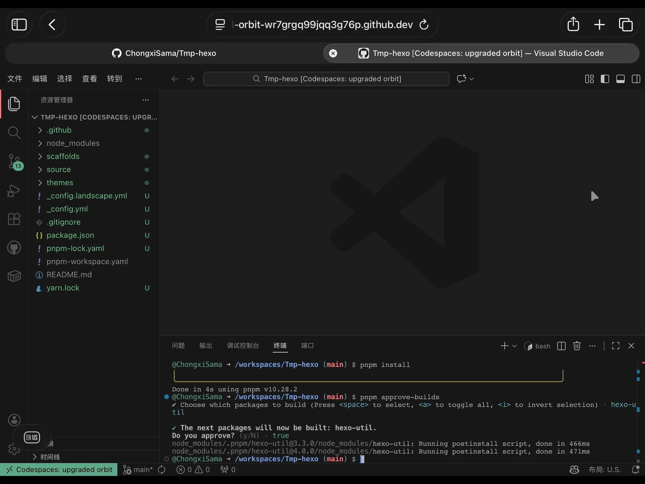Screen dimensions: 645x484
Task: Toggle the primary sidebar visibility
Action: [605, 79]
